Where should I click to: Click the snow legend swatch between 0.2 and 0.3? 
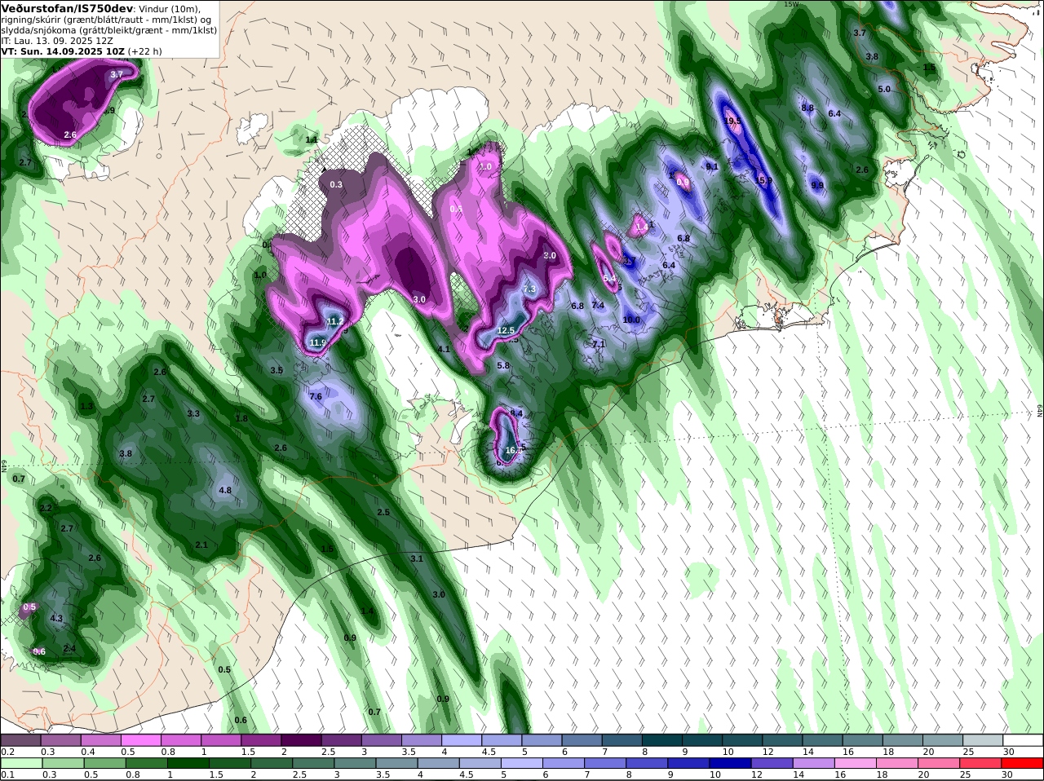(x=20, y=740)
